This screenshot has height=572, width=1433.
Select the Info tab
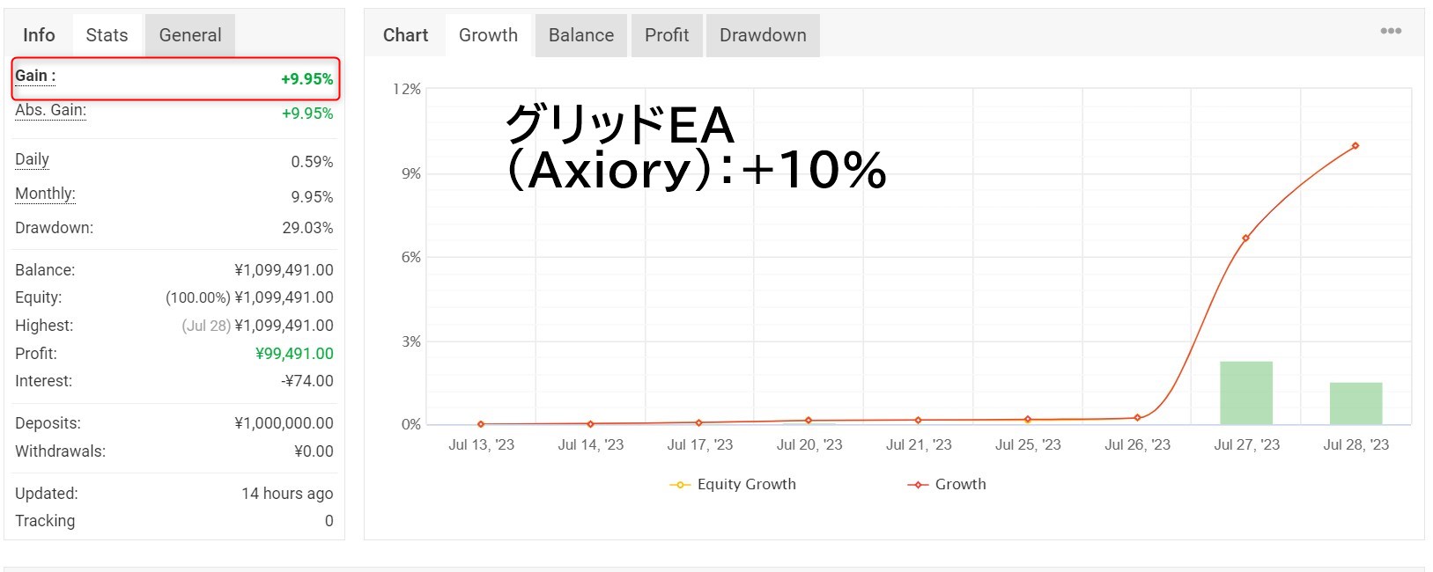tap(39, 35)
